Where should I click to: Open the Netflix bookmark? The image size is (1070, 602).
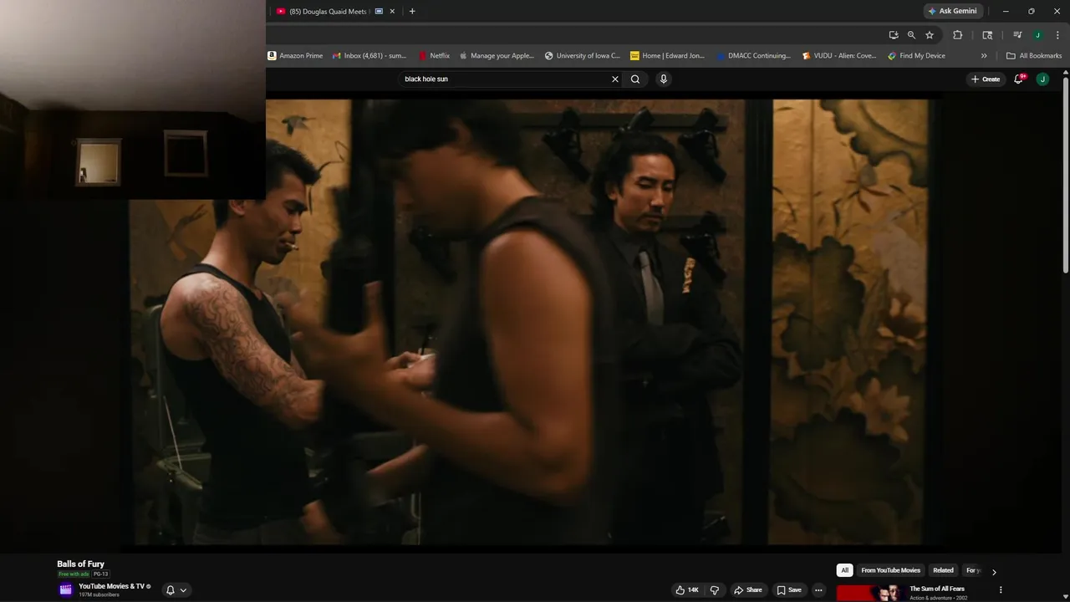coord(434,56)
